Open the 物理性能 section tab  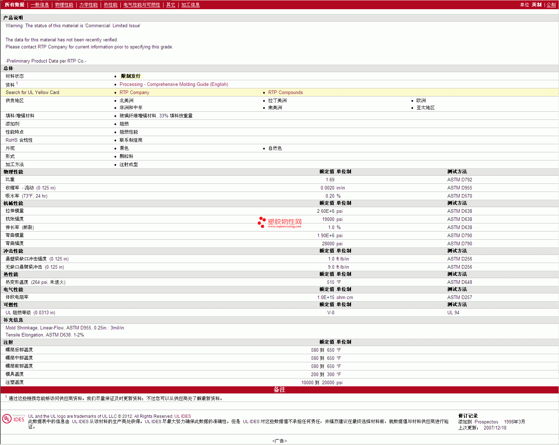(x=64, y=5)
